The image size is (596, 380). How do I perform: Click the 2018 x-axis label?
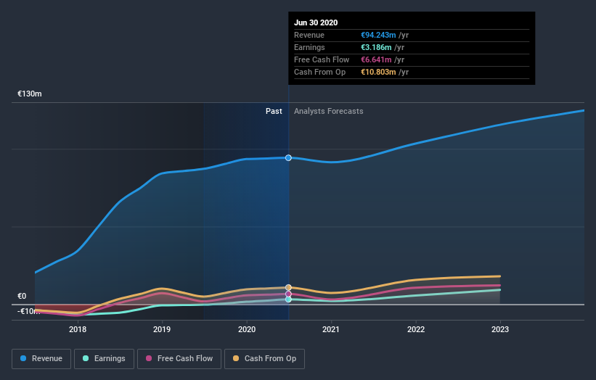pyautogui.click(x=78, y=329)
